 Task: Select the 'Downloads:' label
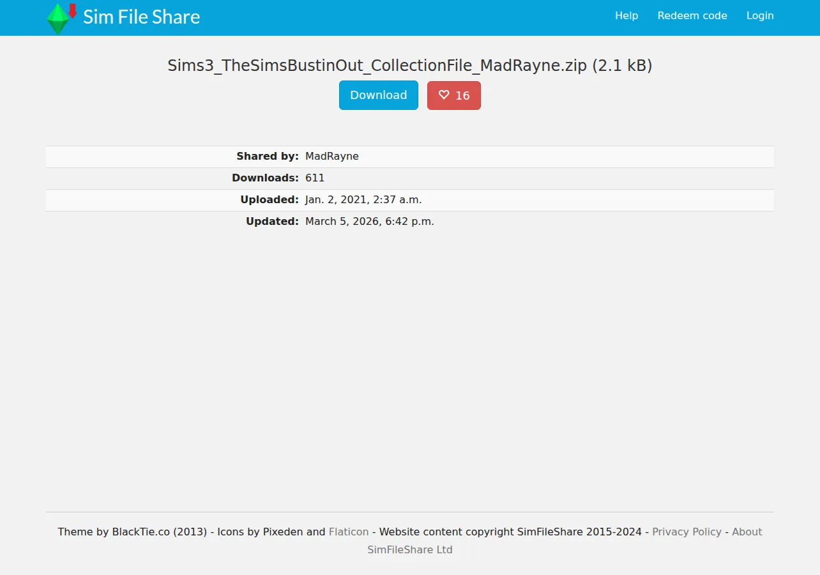click(265, 178)
